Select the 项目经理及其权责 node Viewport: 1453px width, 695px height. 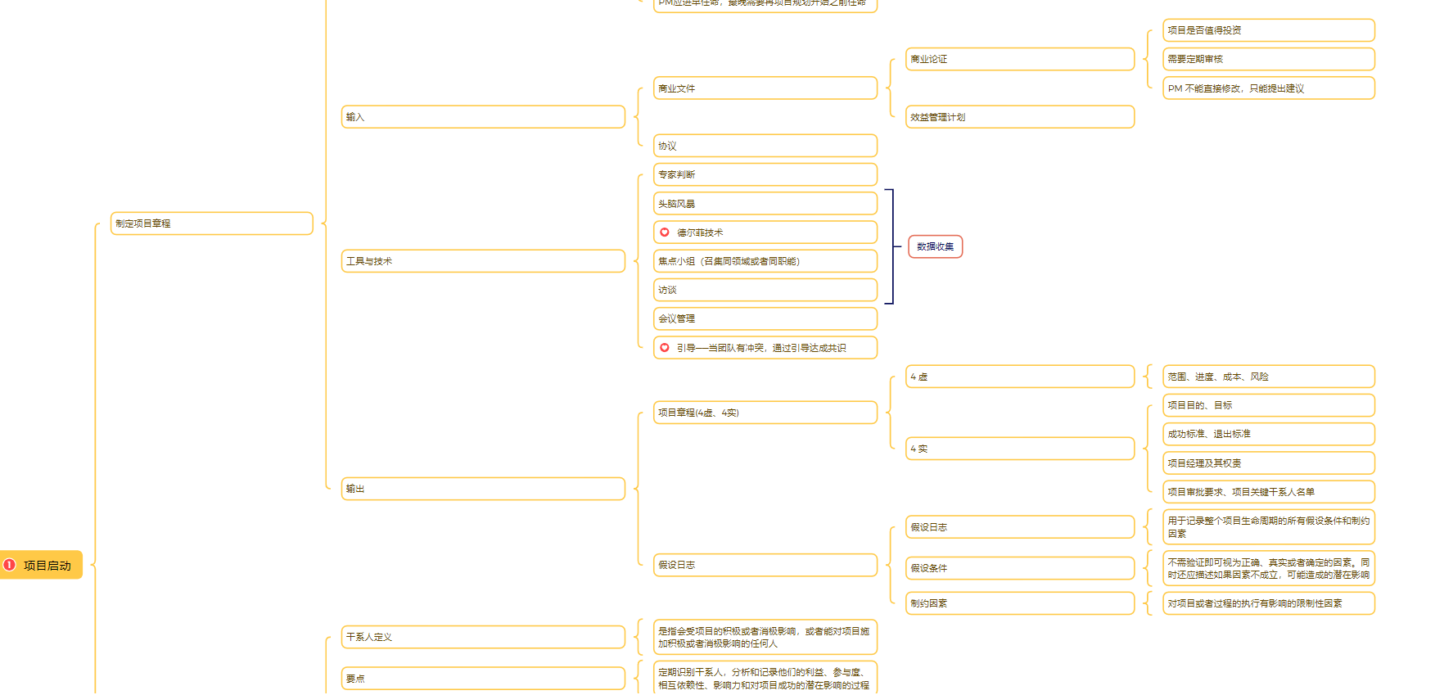coord(1268,463)
